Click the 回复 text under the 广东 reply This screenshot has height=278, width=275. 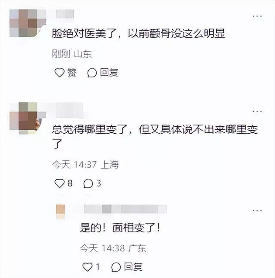[133, 267]
